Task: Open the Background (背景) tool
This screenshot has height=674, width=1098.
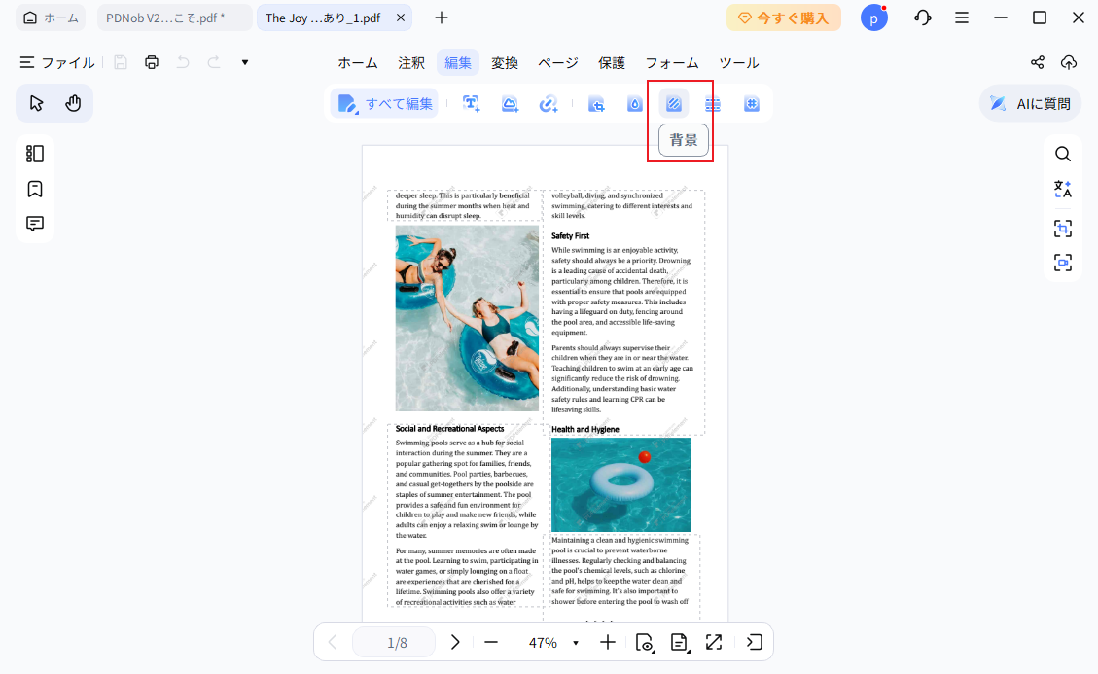Action: 673,104
